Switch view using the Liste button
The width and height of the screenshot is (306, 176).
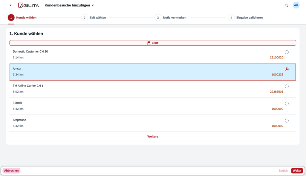pyautogui.click(x=153, y=43)
